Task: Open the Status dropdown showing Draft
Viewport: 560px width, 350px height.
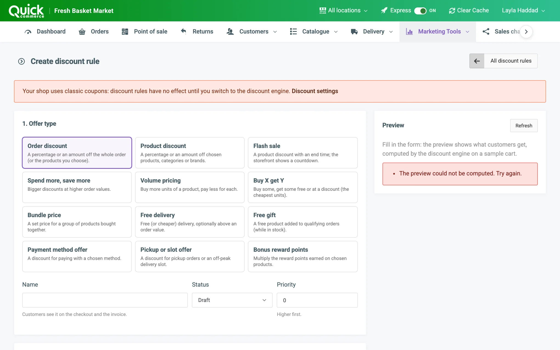Action: coord(232,300)
